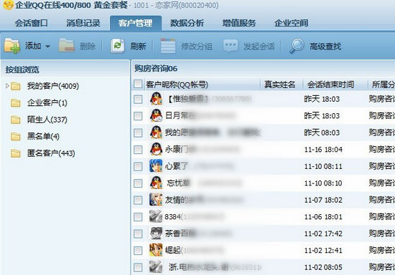This screenshot has height=275, width=395.
Task: Click the penguin avatar of 我的愿望
Action: pos(156,132)
